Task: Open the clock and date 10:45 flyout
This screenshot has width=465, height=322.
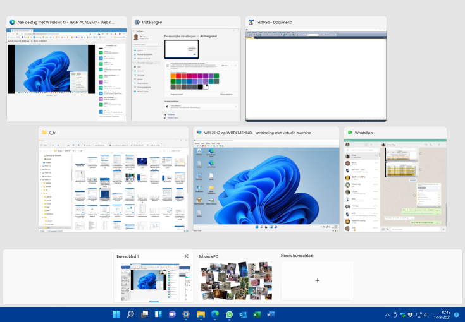Action: [442, 315]
